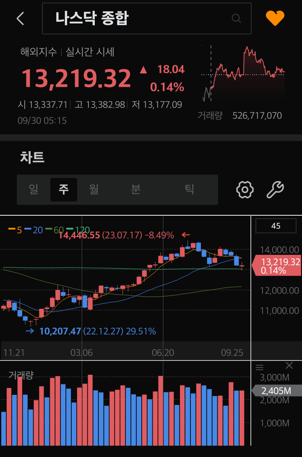Tap the 해외지수 label
The image size is (302, 457).
[39, 52]
